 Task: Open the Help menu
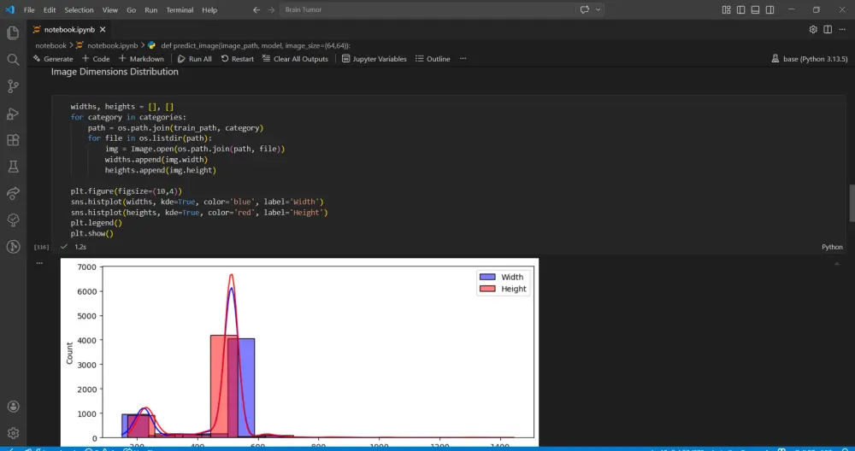(209, 9)
